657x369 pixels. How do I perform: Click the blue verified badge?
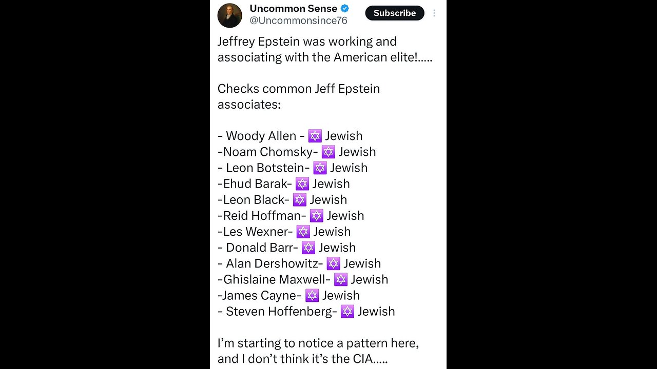click(345, 8)
